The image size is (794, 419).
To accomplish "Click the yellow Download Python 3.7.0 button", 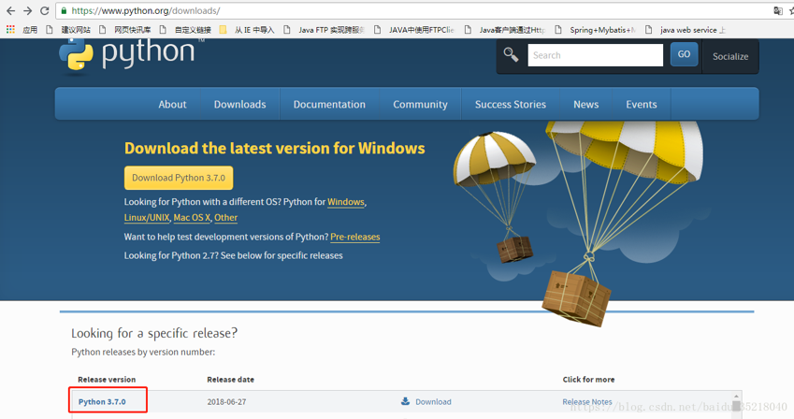I will coord(179,178).
